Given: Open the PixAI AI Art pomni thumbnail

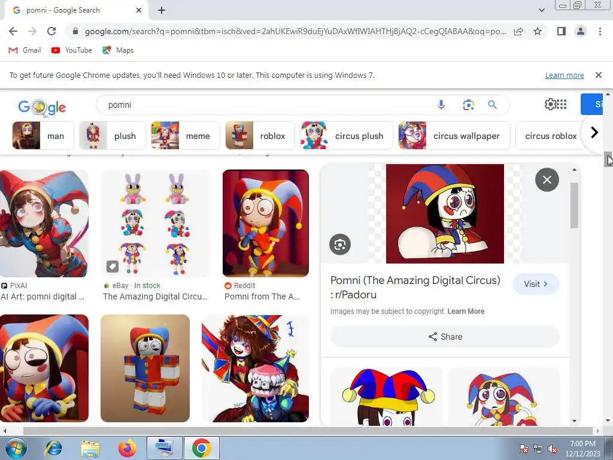Looking at the screenshot, I should [x=44, y=223].
